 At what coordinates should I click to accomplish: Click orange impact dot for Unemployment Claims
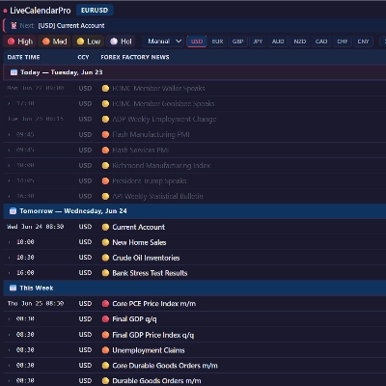[105, 350]
